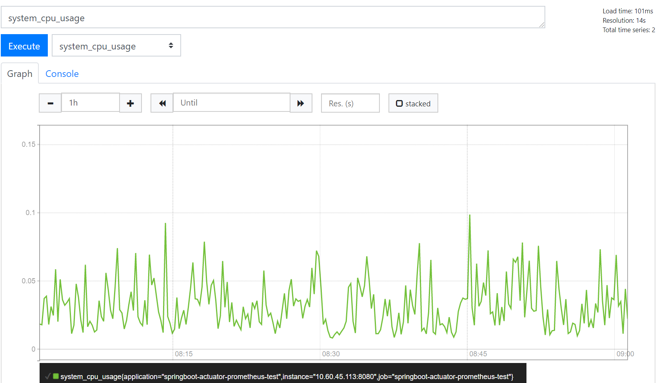The image size is (657, 383).
Task: Grab the query box resize handle
Action: [x=542, y=25]
